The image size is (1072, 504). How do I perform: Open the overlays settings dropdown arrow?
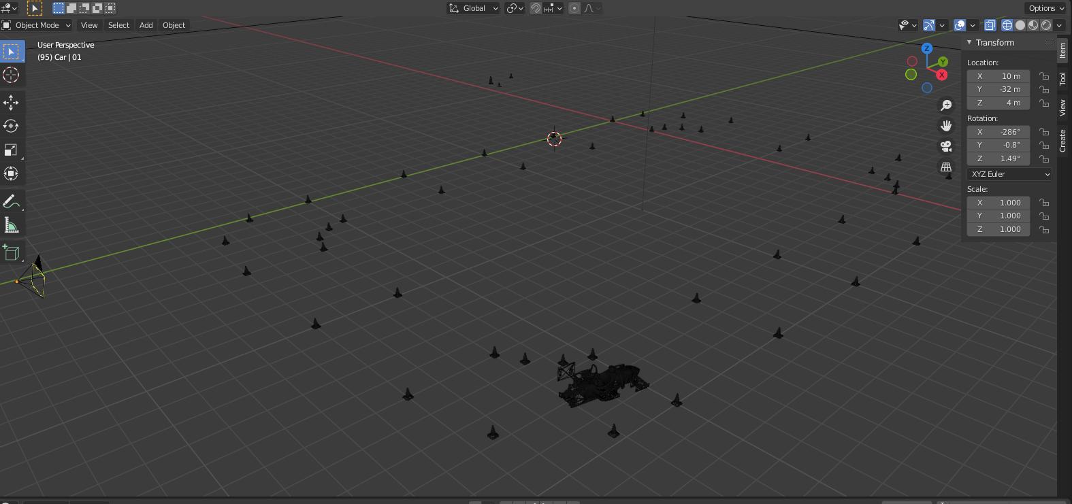(973, 25)
